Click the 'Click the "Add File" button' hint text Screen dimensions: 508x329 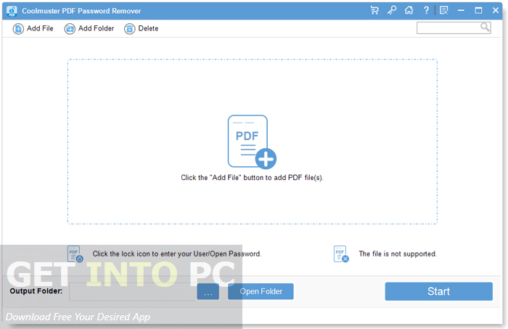(252, 178)
